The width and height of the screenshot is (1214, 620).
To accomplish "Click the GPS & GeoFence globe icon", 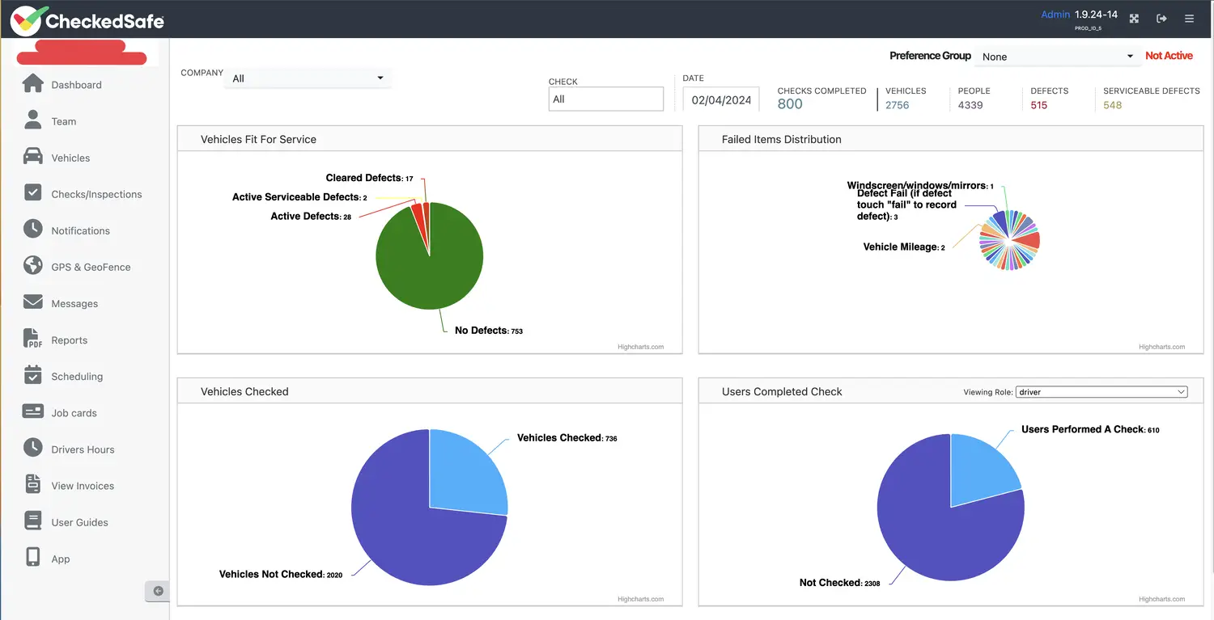I will pyautogui.click(x=32, y=266).
